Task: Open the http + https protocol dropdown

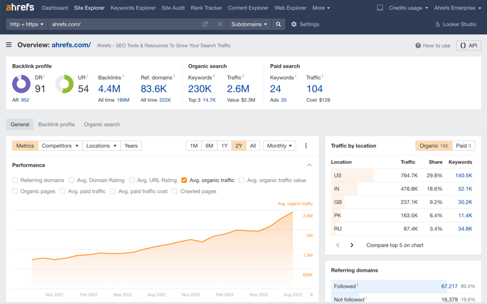Action: pyautogui.click(x=27, y=24)
